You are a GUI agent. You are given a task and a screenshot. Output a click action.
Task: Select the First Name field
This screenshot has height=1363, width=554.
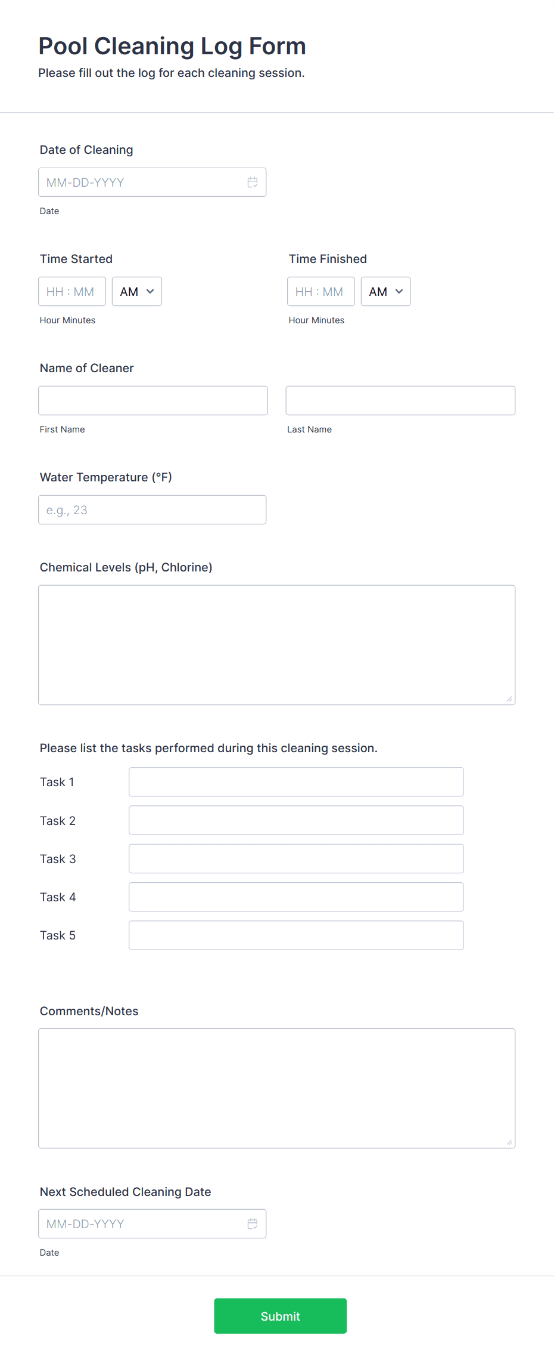click(x=152, y=400)
